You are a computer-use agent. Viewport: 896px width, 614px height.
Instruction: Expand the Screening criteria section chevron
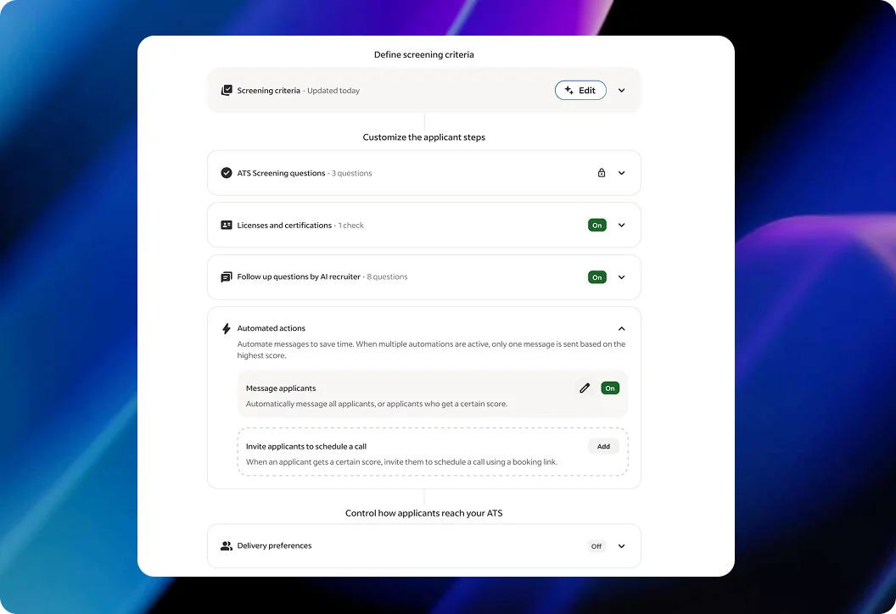[622, 90]
